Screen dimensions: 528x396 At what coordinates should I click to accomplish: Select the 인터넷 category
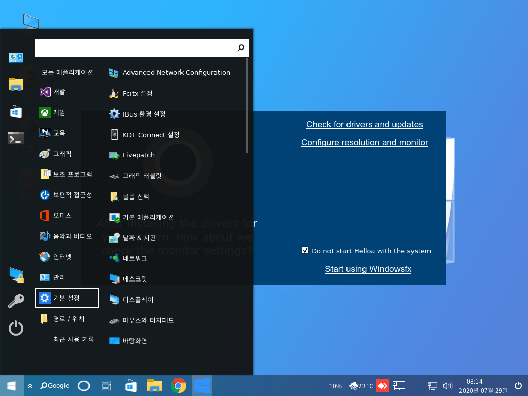56,257
